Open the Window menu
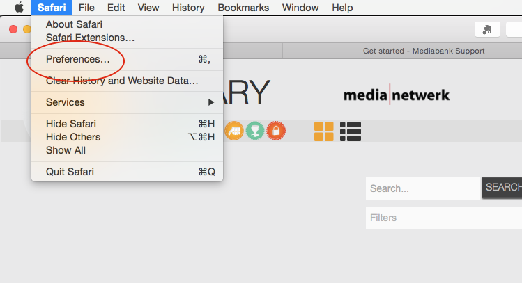This screenshot has width=522, height=283. [300, 8]
